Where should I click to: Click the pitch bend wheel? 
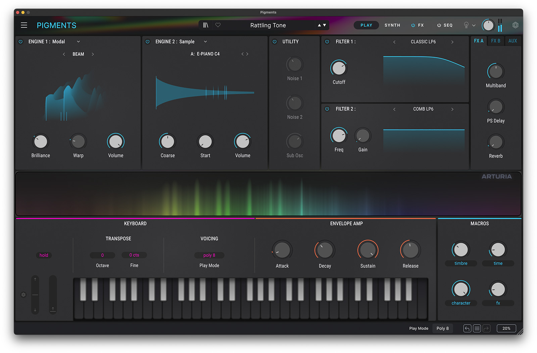pos(35,295)
